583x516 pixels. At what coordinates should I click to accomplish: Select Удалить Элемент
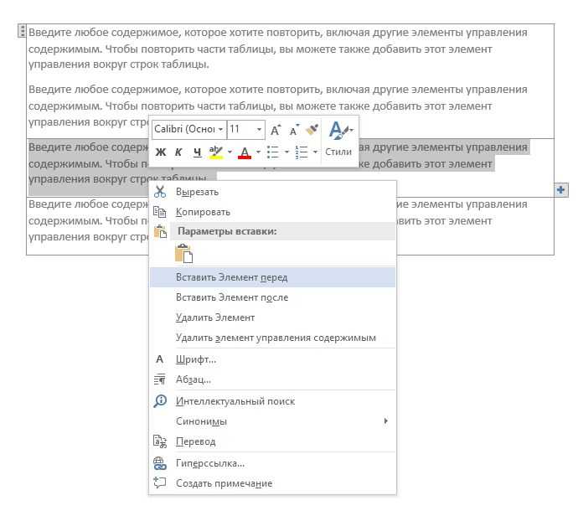coord(272,317)
